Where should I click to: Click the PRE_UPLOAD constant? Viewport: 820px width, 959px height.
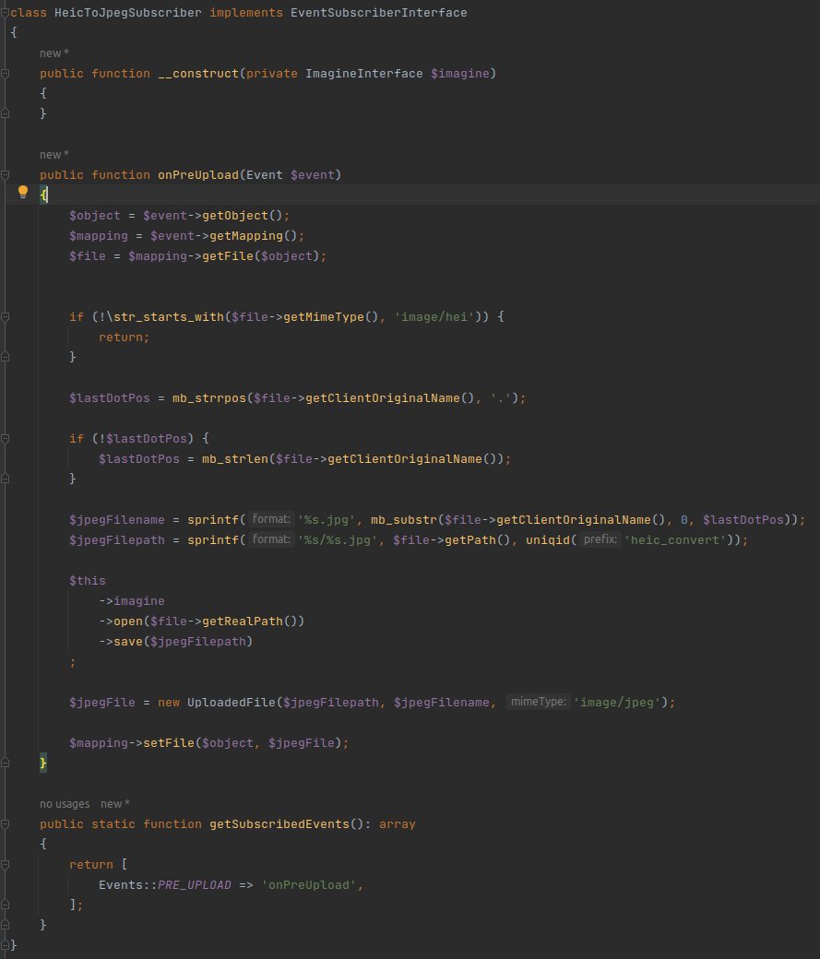(195, 885)
